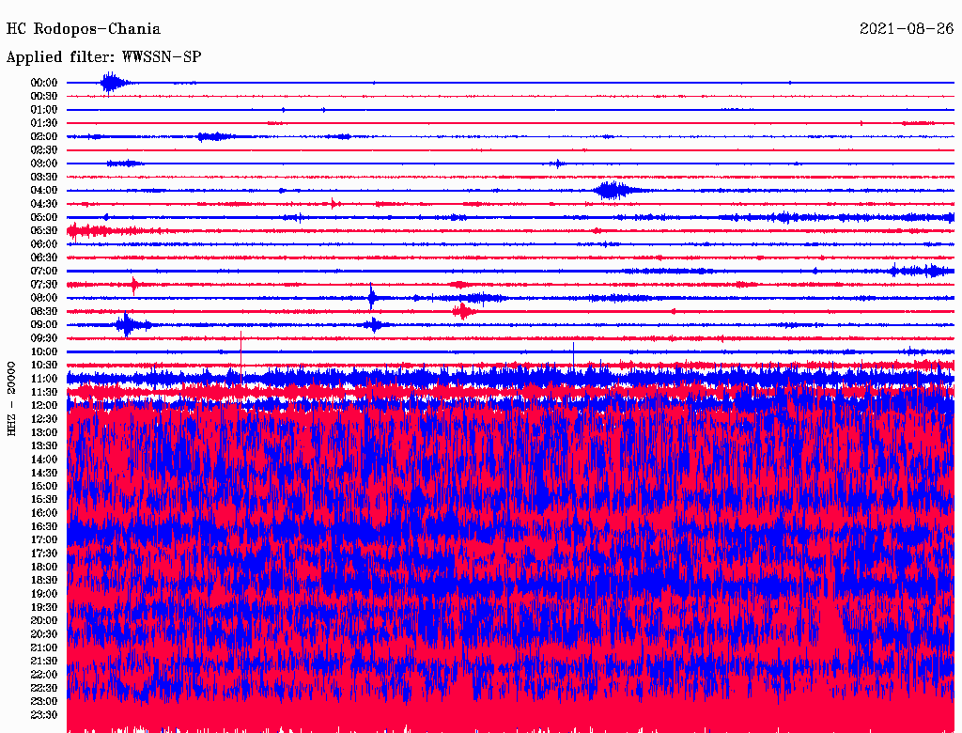
Task: Pick the 21:00 time row label
Action: 44,648
